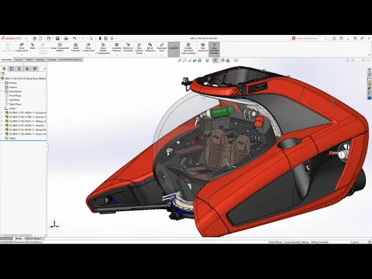The width and height of the screenshot is (372, 279).
Task: Click Insert Components in the Assembly ribbon
Action: pyautogui.click(x=22, y=47)
